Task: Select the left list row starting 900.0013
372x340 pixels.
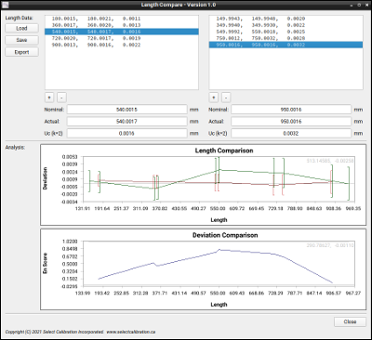Action: [122, 45]
